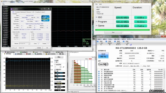Open HD Tune info tab blue 'i' icon
Image resolution: width=166 pixels, height=93 pixels.
point(16,54)
